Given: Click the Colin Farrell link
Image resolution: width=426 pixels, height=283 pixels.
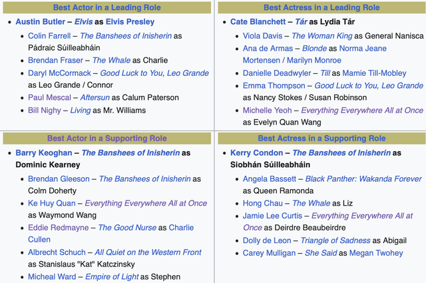Looking at the screenshot, I should pos(49,36).
